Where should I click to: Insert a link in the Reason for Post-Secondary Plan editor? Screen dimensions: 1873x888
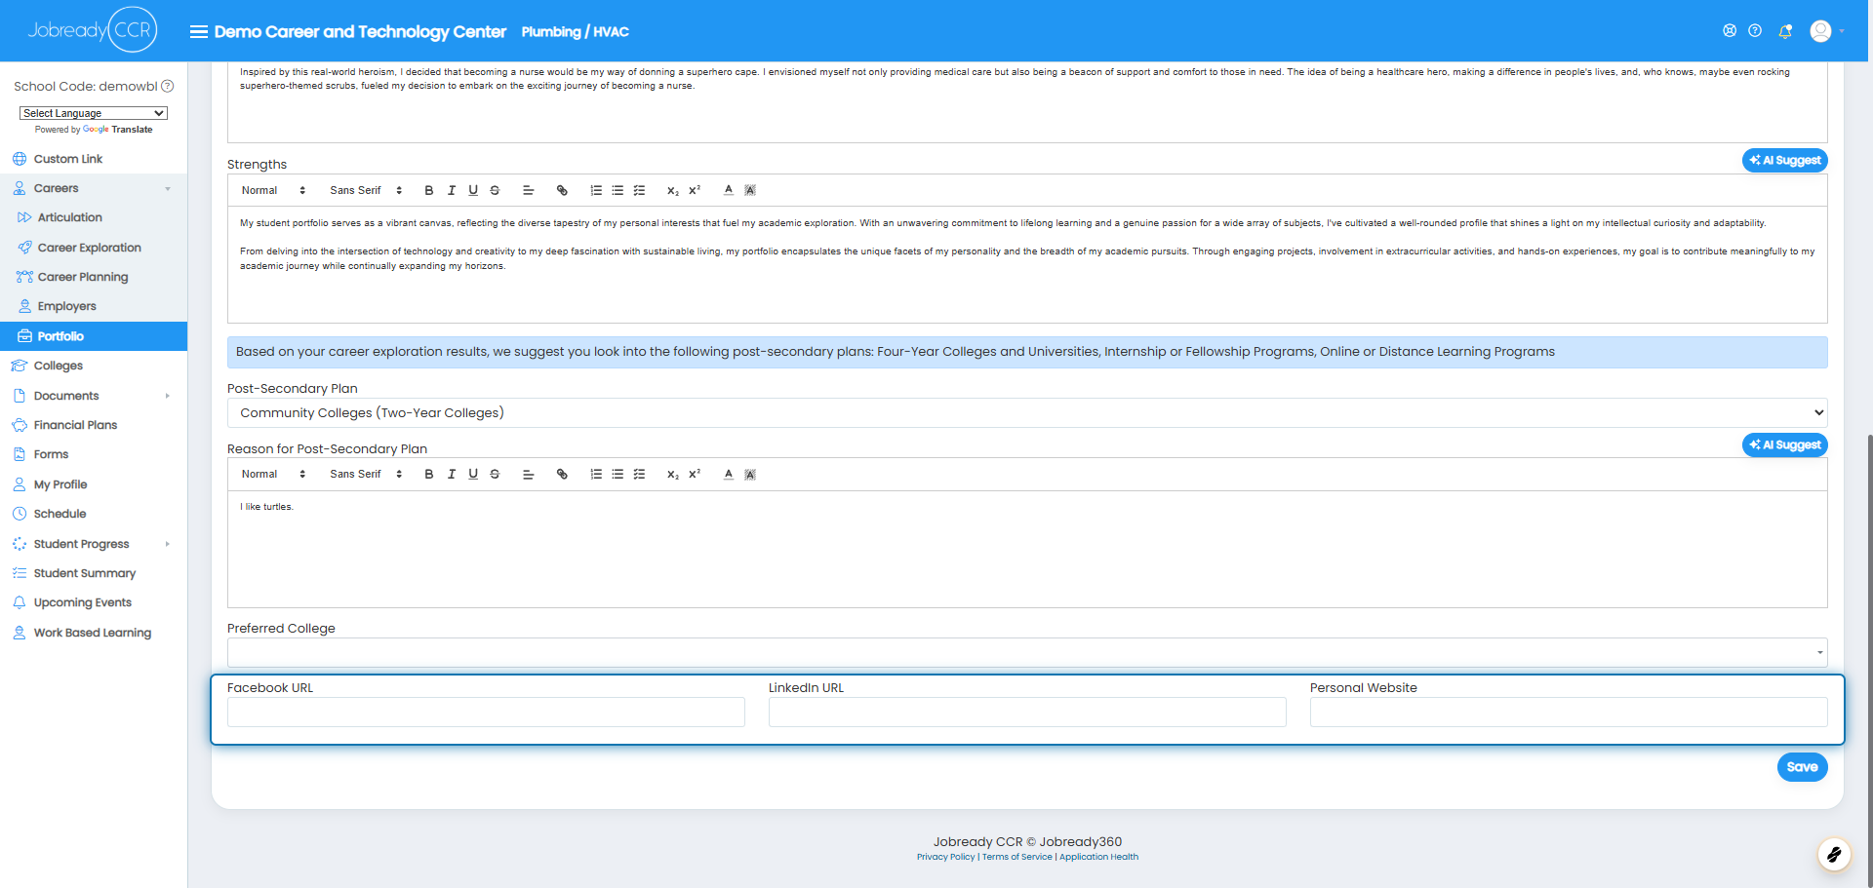point(562,474)
